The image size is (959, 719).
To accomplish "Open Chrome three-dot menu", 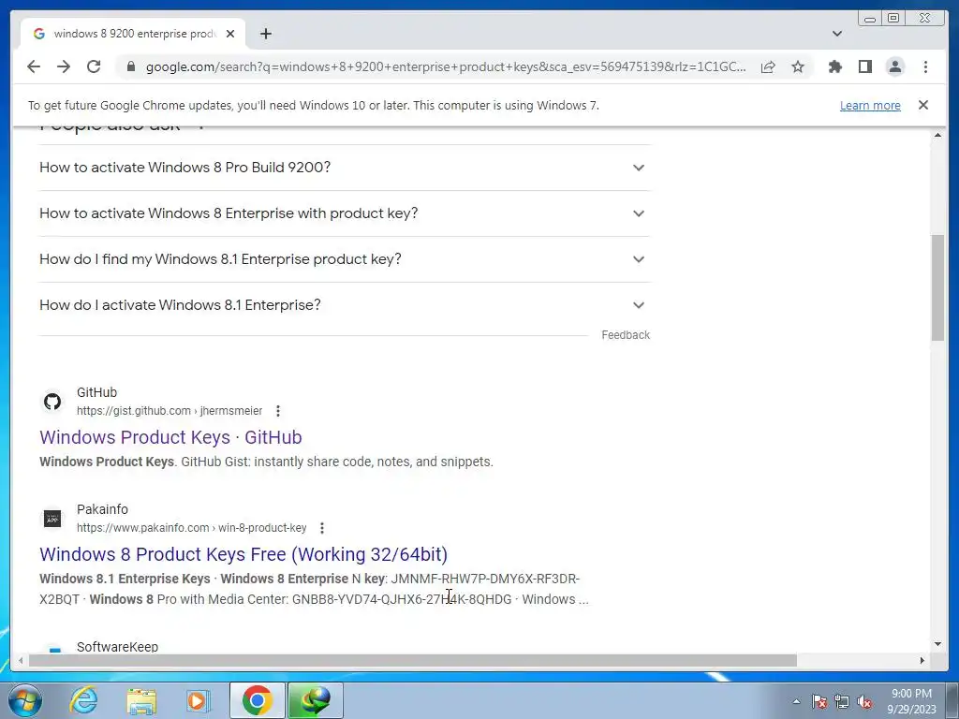I will pos(925,66).
